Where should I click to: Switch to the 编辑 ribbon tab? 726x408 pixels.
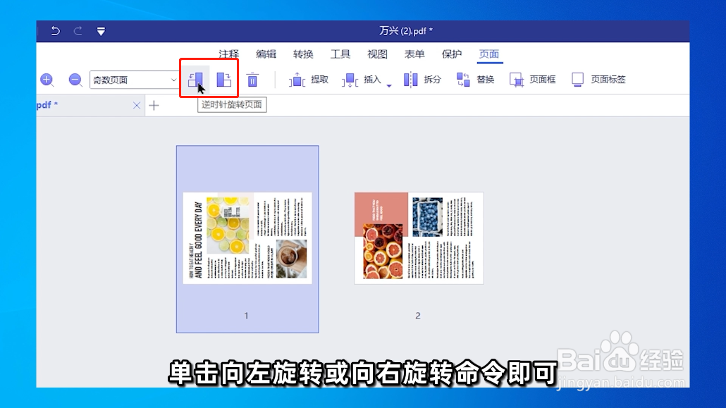266,54
